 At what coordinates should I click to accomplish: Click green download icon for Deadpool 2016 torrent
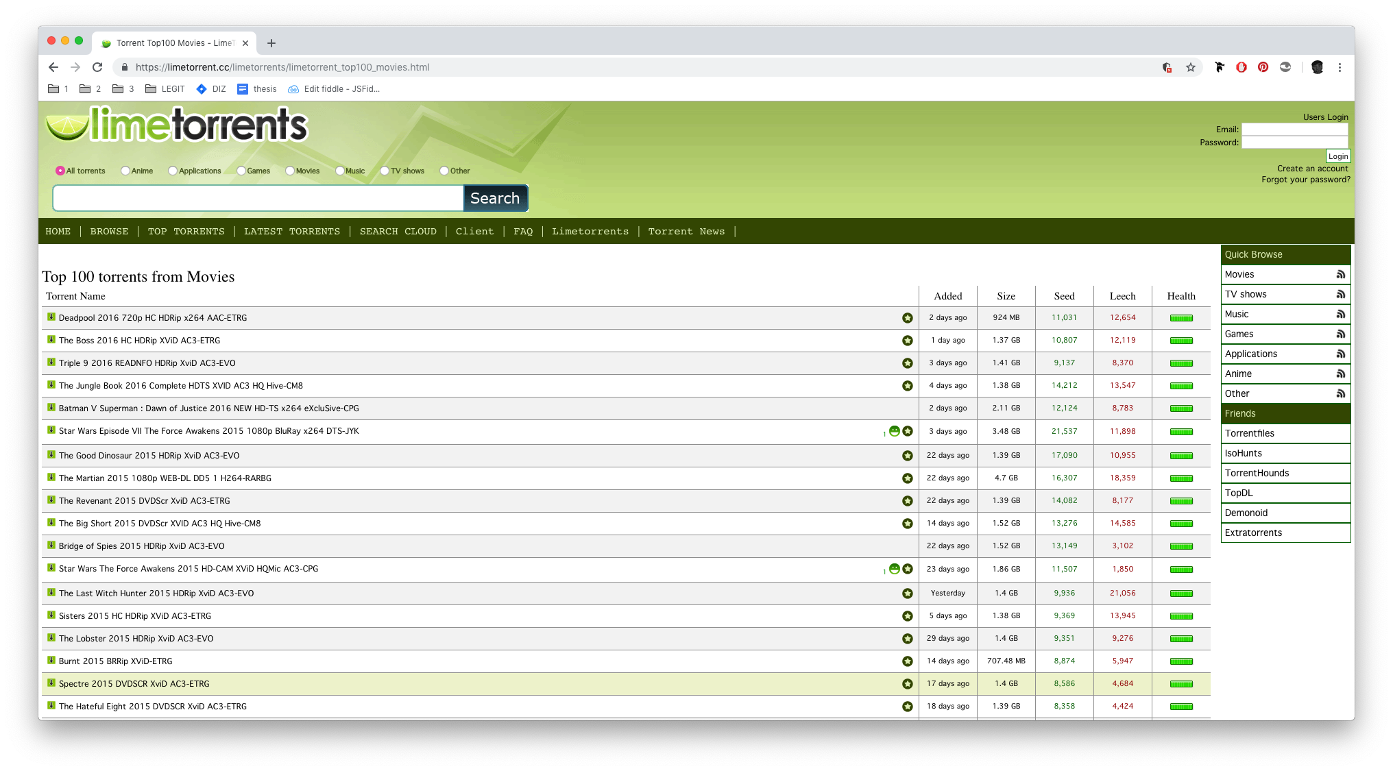pos(51,317)
